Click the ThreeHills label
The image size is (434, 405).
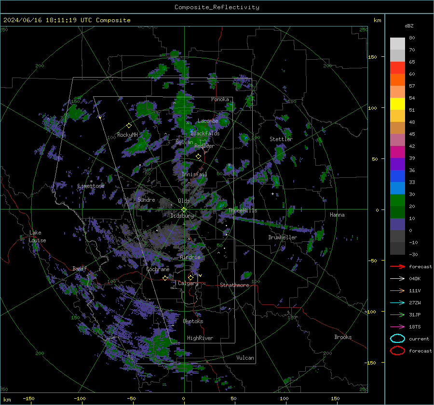243,210
